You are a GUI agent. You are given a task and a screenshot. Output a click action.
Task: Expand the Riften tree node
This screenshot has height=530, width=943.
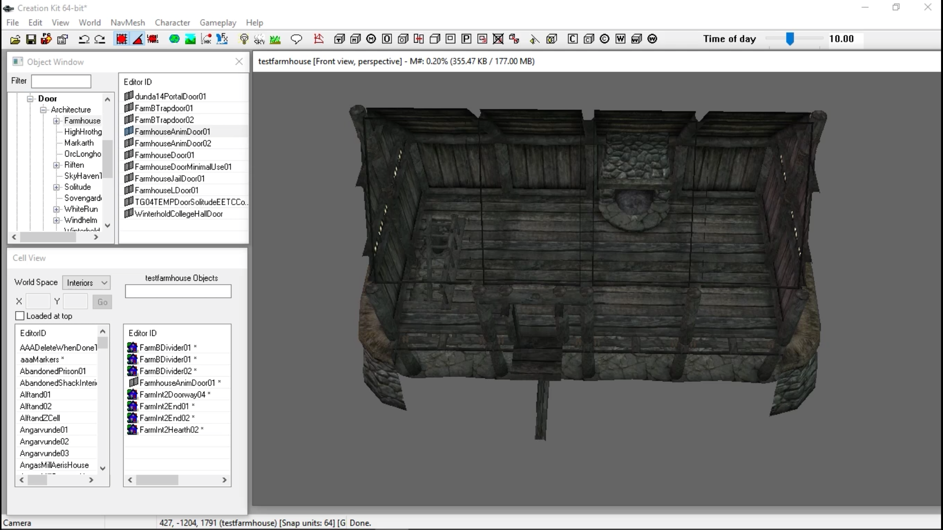(56, 165)
